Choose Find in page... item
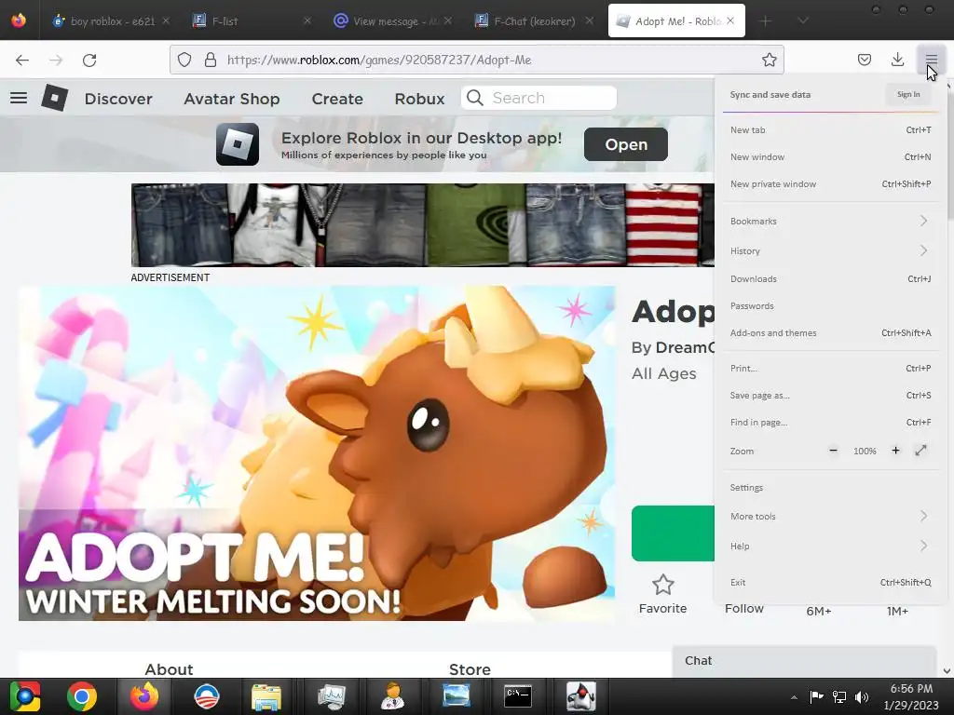Image resolution: width=954 pixels, height=715 pixels. click(830, 422)
